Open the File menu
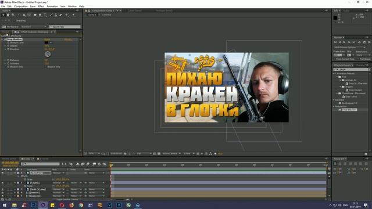This screenshot has width=372, height=209. click(3, 6)
